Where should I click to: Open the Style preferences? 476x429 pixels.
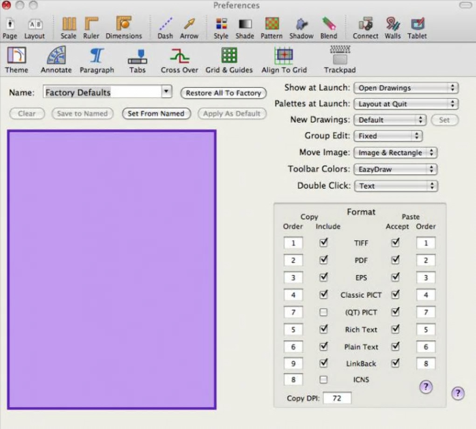pos(221,29)
